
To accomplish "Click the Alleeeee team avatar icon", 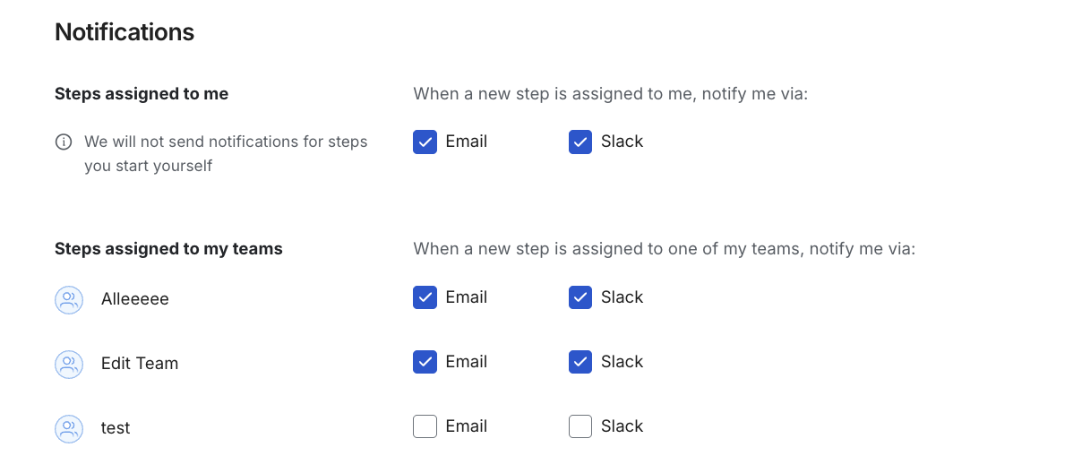I will pyautogui.click(x=69, y=299).
